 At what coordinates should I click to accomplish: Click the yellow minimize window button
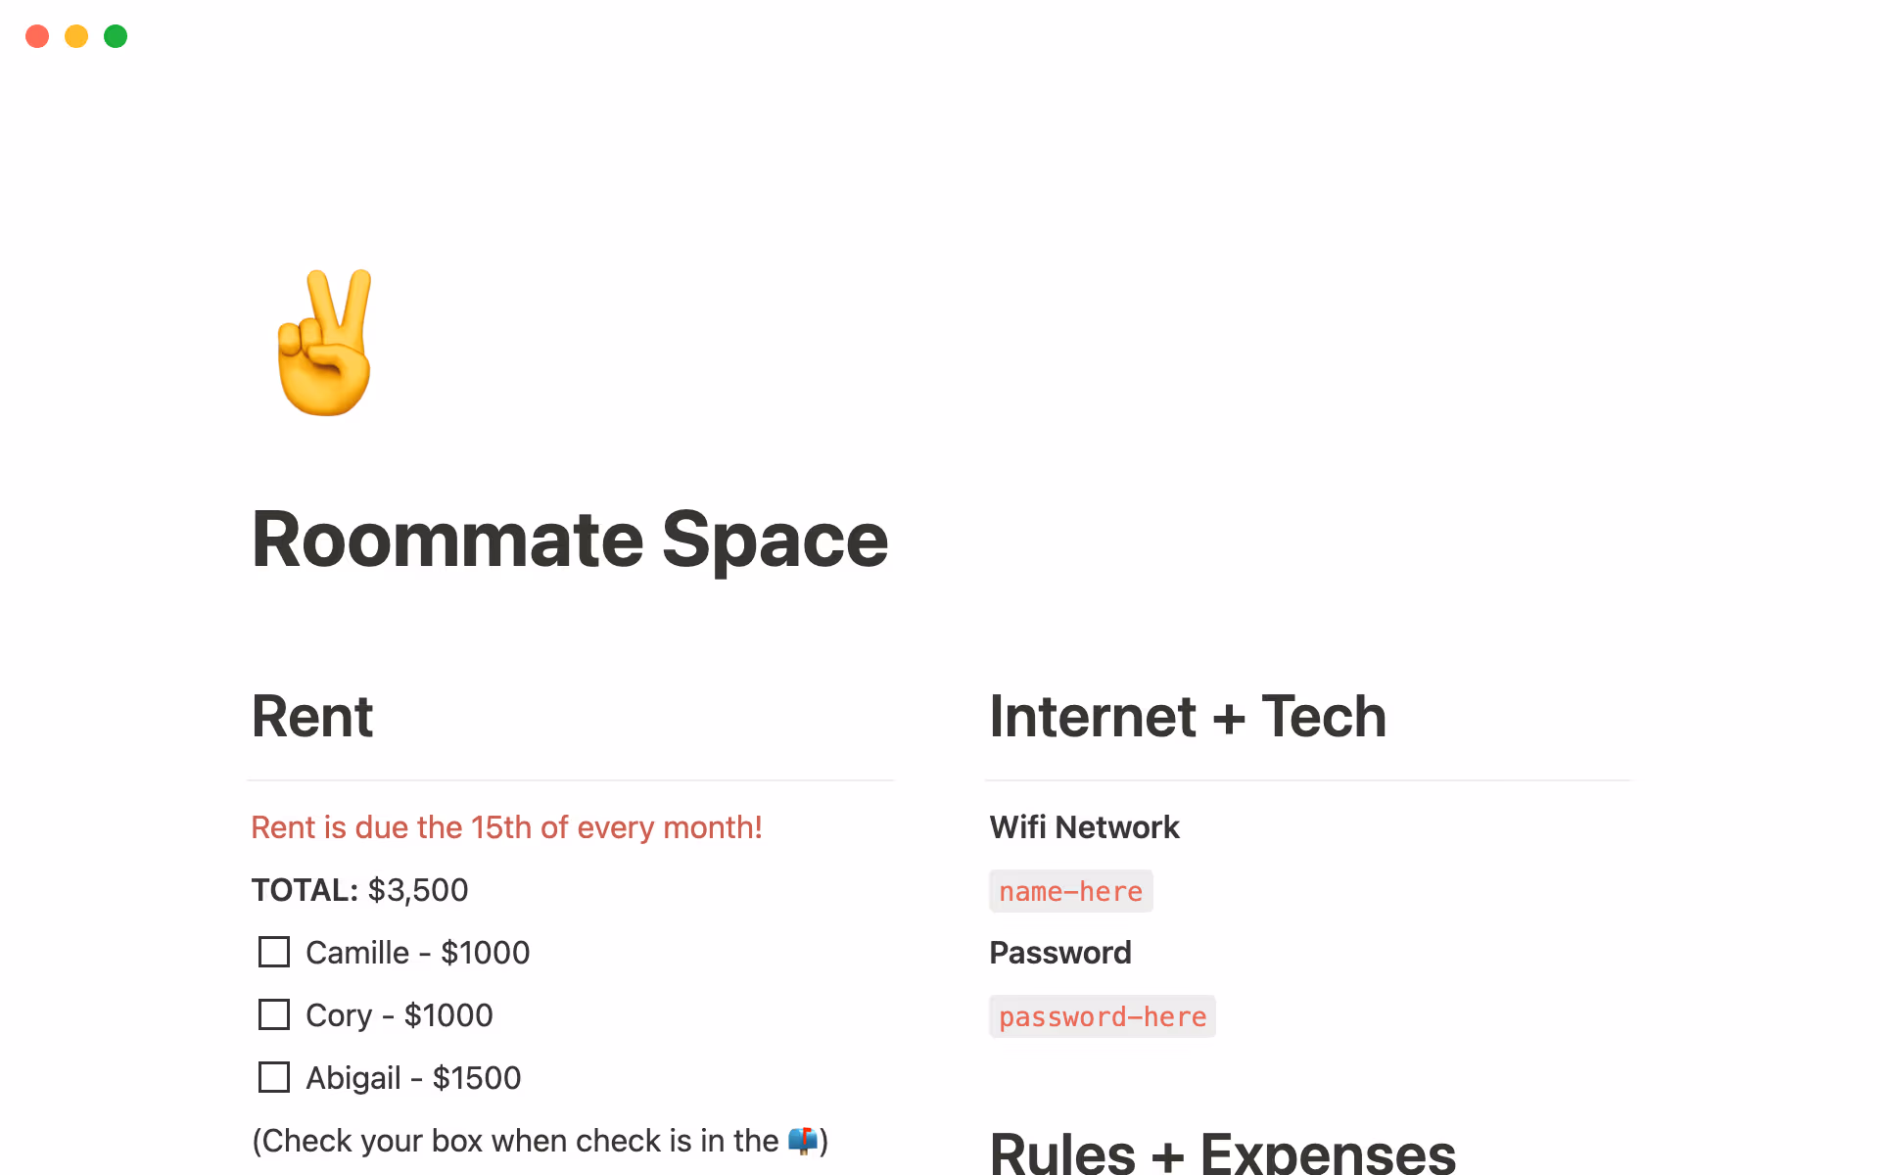(x=76, y=36)
